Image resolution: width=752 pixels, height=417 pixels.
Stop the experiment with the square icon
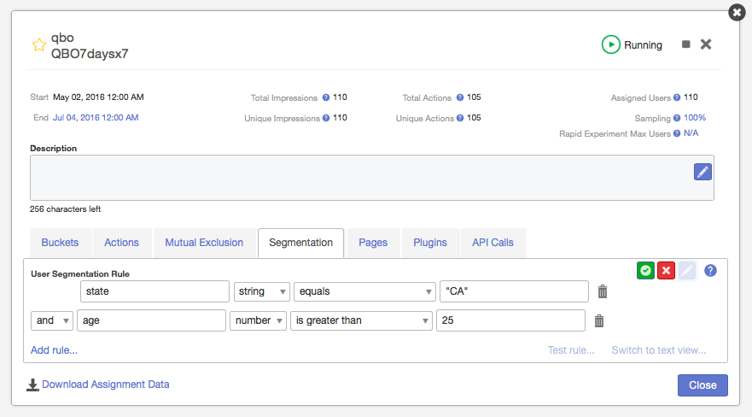click(685, 44)
